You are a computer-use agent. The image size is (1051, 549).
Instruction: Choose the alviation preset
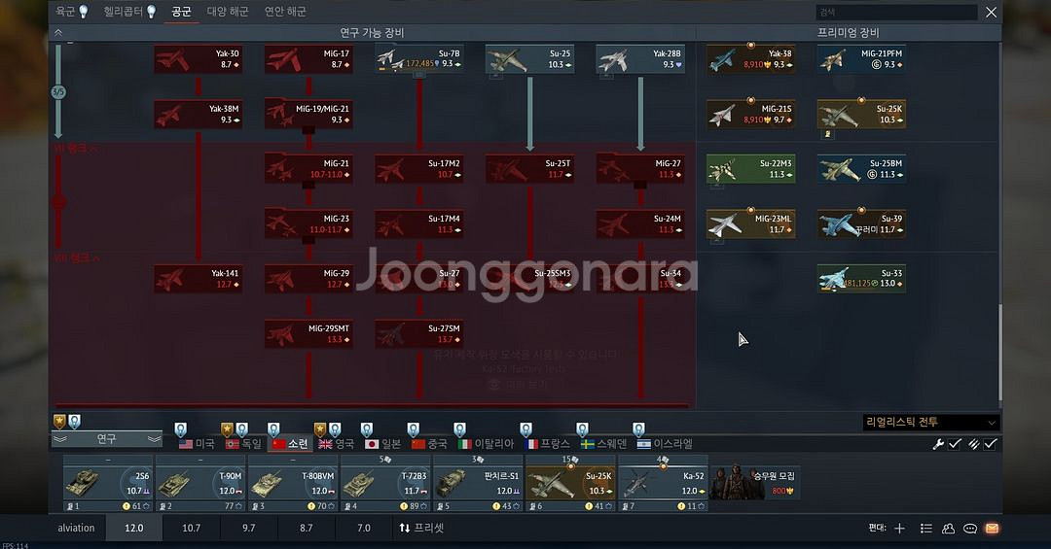tap(76, 529)
